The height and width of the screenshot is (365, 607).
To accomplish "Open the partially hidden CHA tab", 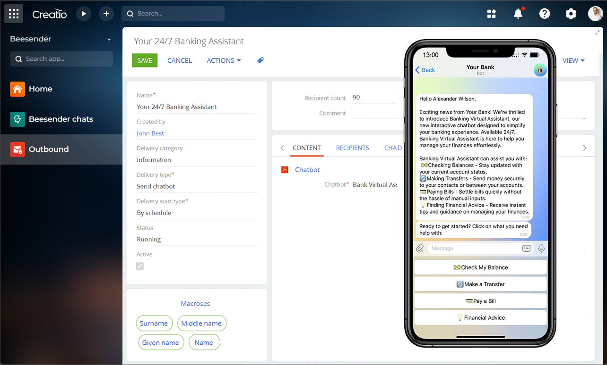I will (x=393, y=148).
